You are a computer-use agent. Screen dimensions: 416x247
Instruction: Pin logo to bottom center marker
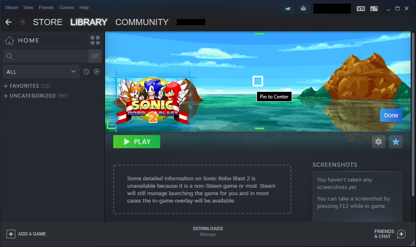pyautogui.click(x=259, y=128)
